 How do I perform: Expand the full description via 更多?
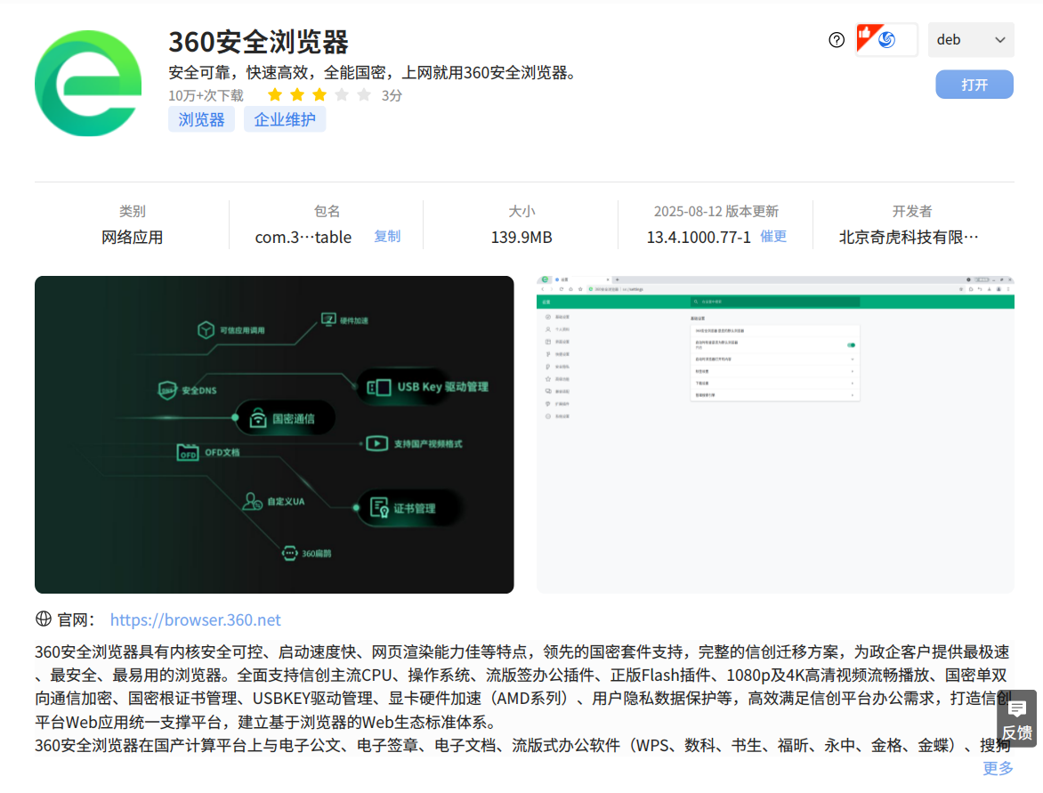click(x=999, y=768)
